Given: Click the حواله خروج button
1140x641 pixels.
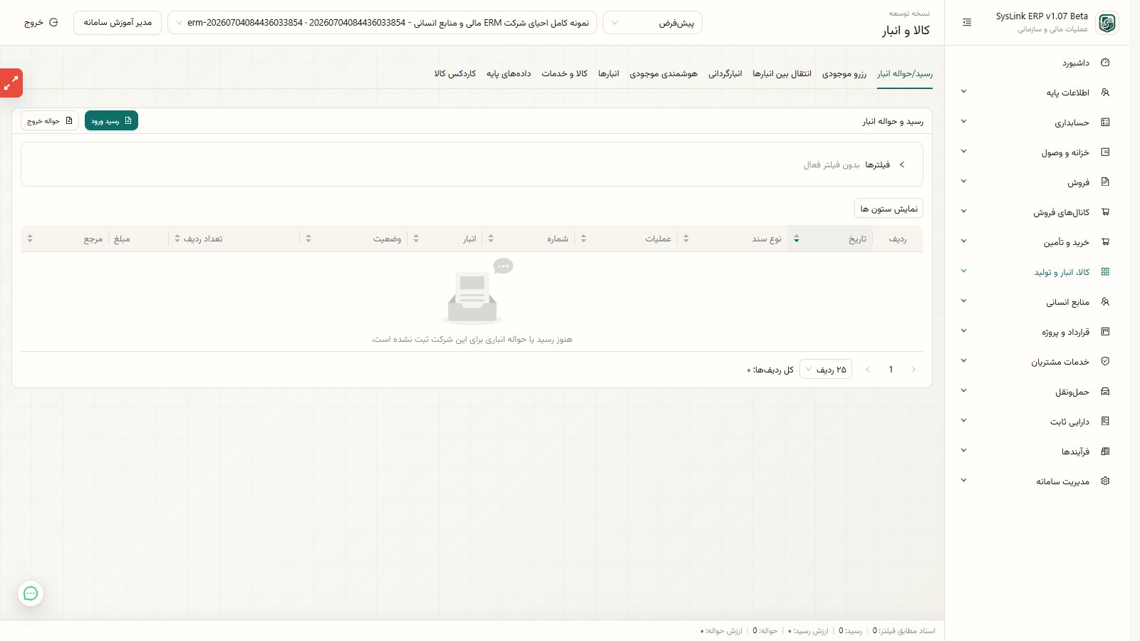Looking at the screenshot, I should pos(50,121).
